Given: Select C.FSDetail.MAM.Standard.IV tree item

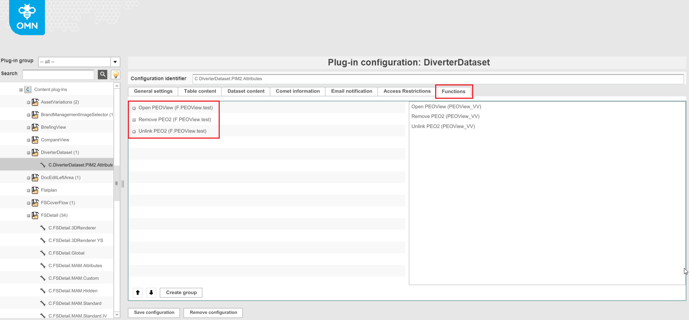Looking at the screenshot, I should pos(78,316).
